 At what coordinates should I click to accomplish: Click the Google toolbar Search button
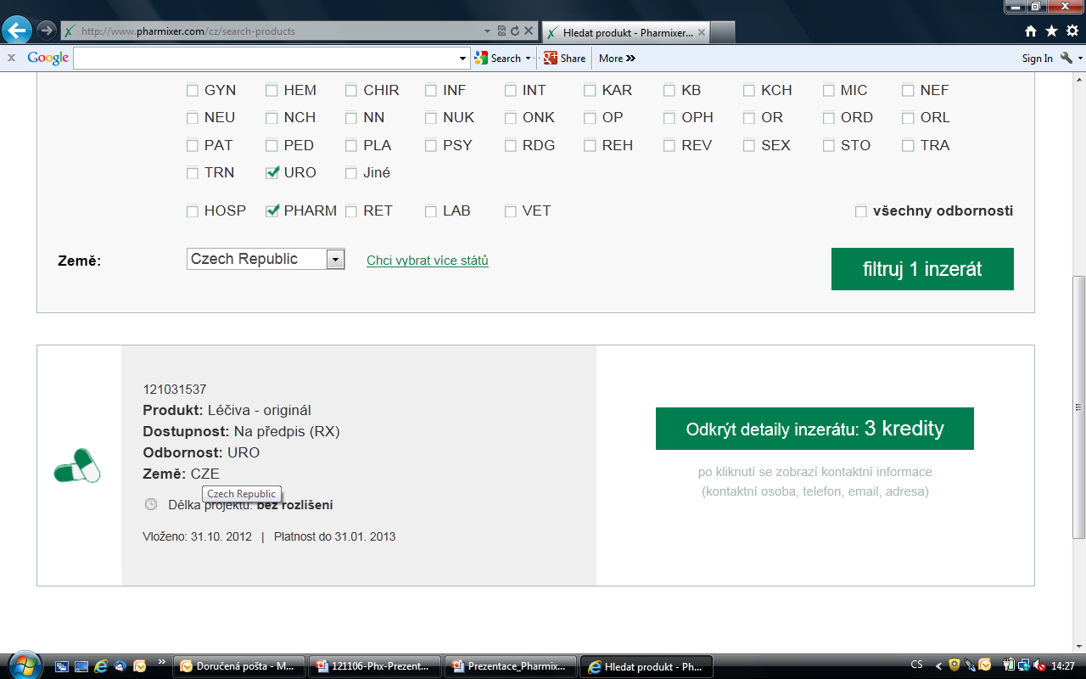[x=498, y=58]
